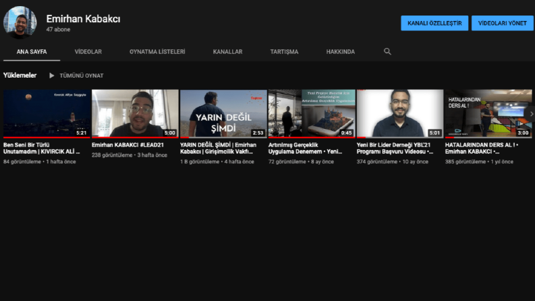Select the Kanallar tab
This screenshot has width=535, height=301.
tap(227, 52)
